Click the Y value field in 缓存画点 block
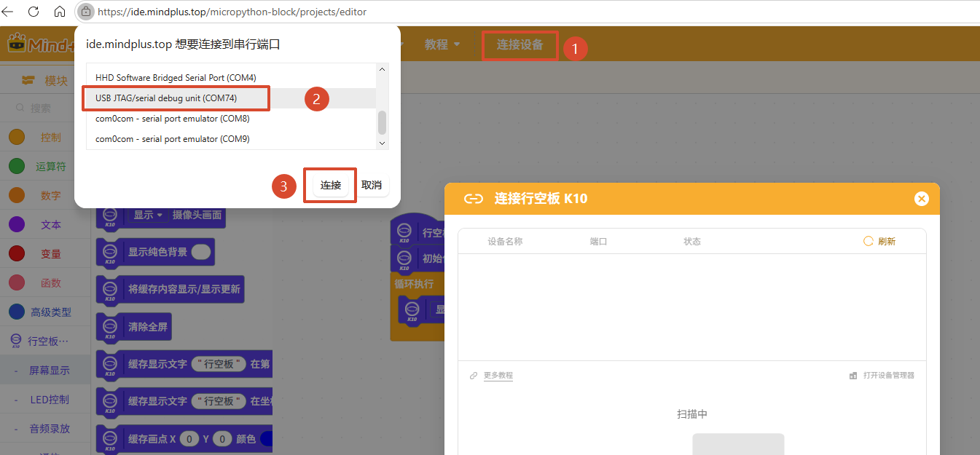 (222, 439)
